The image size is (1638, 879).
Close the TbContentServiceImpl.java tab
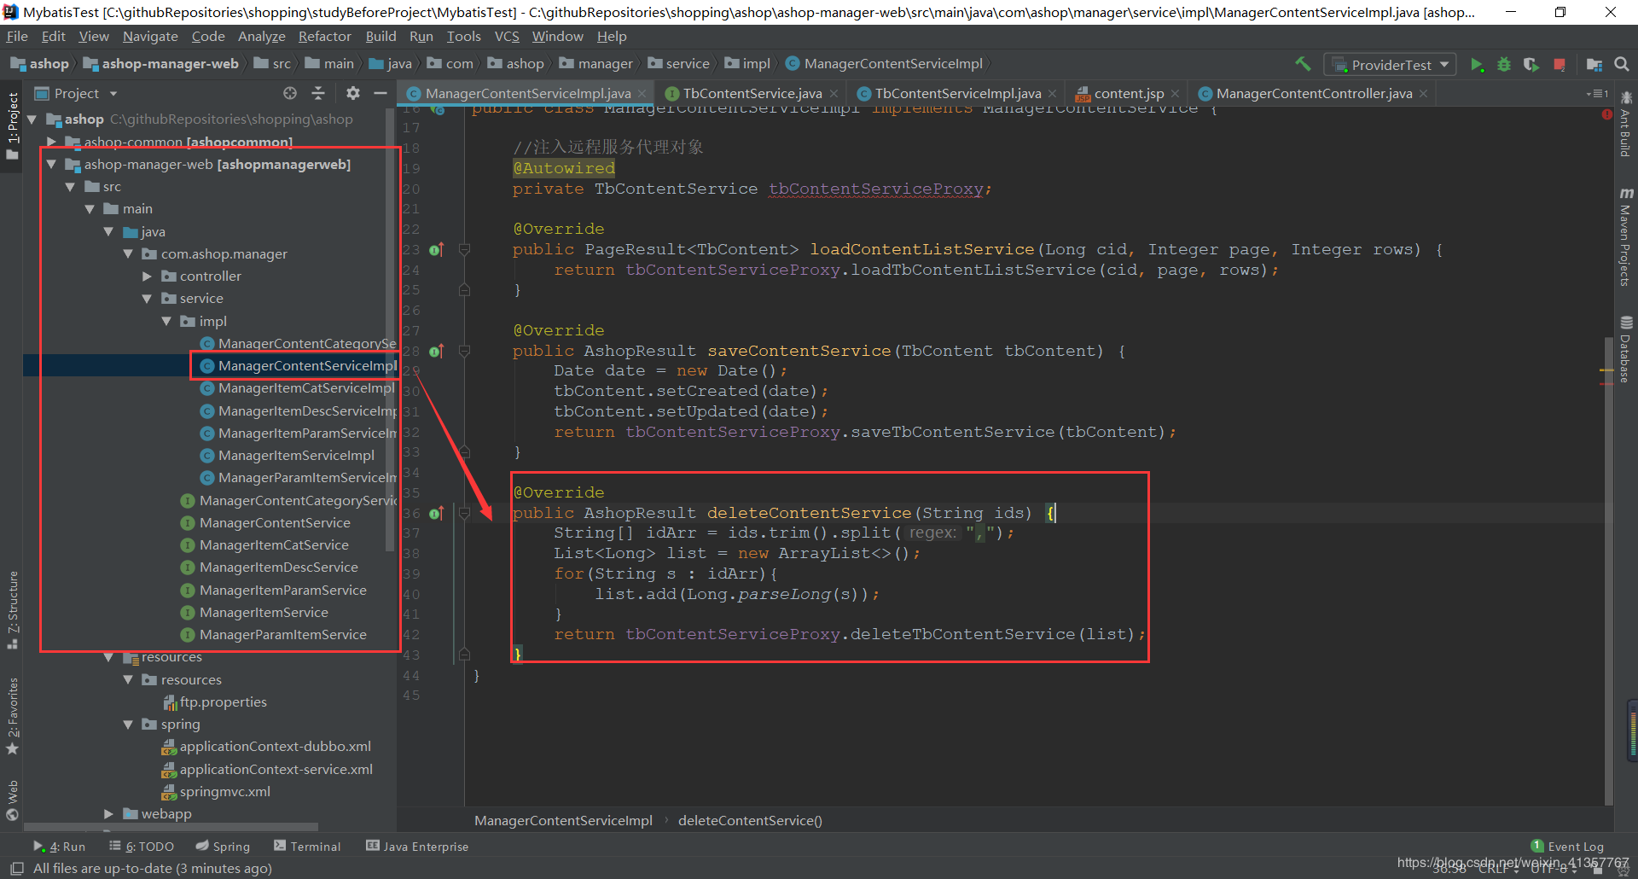click(1053, 94)
